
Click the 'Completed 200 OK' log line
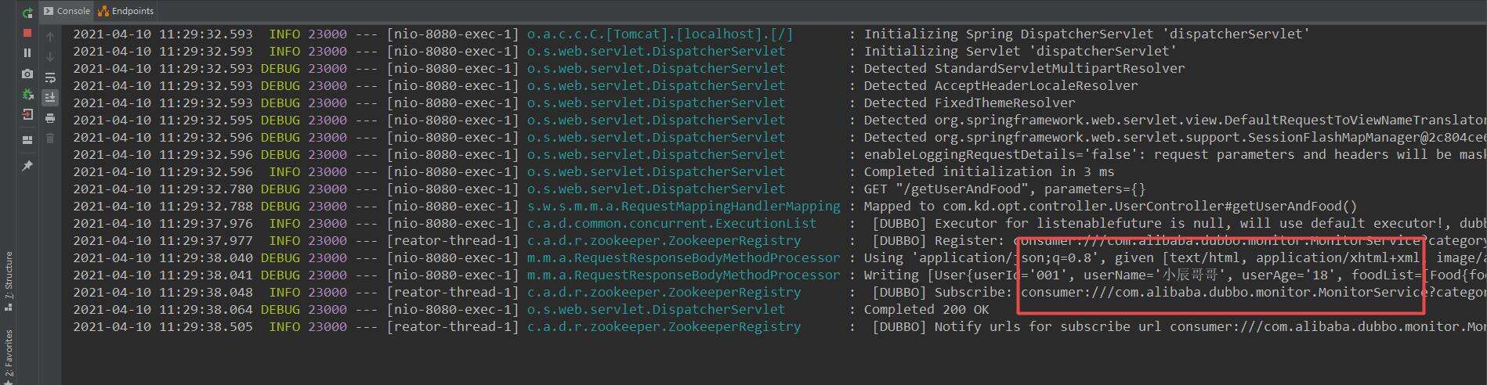926,309
